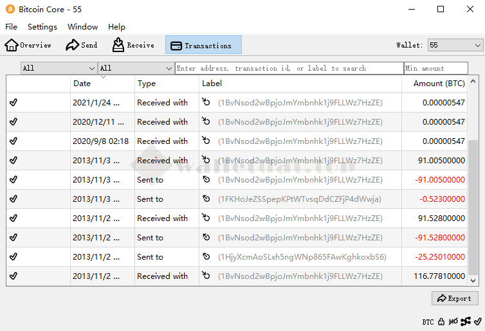Viewport: 485px width, 331px height.
Task: Click status checkmark of -0.52300000 transaction
Action: pos(14,199)
